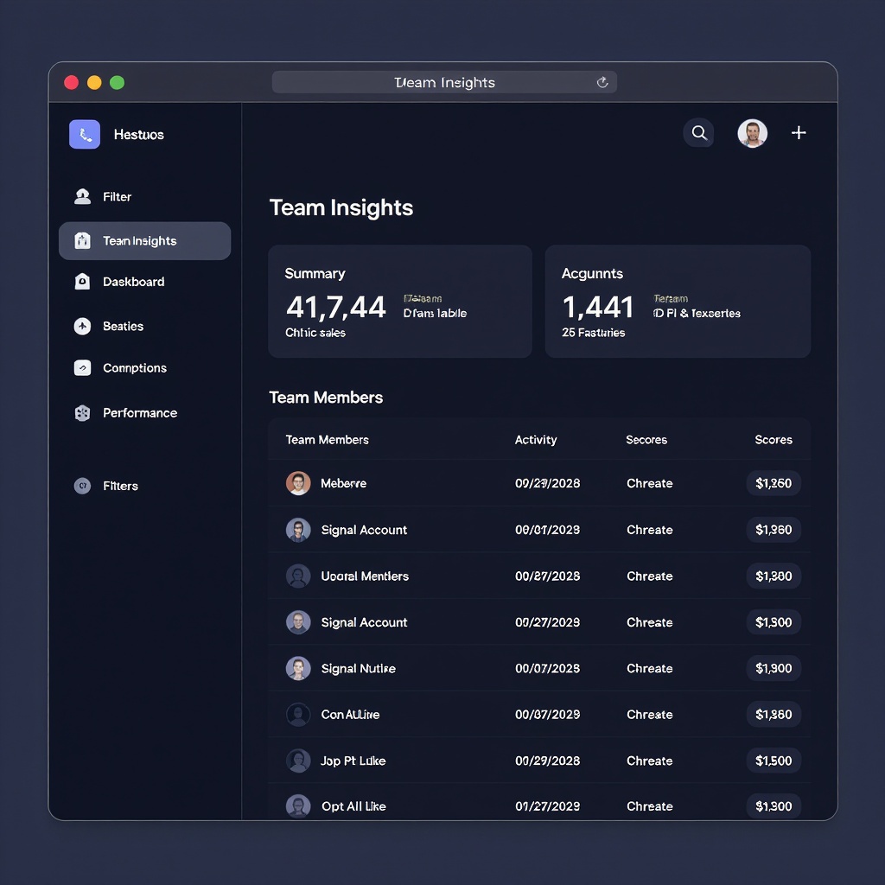Viewport: 885px width, 885px height.
Task: Click Opt All Like $1,300 score badge
Action: click(774, 806)
